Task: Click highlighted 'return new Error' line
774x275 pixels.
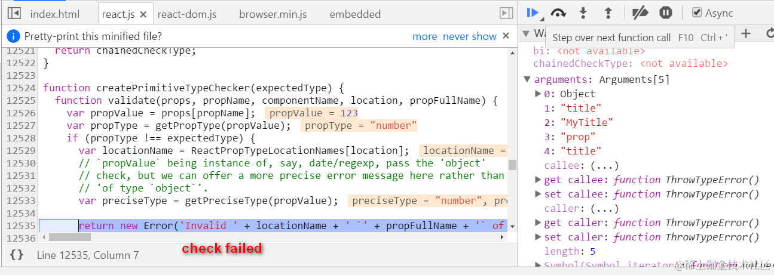Action: [x=273, y=225]
